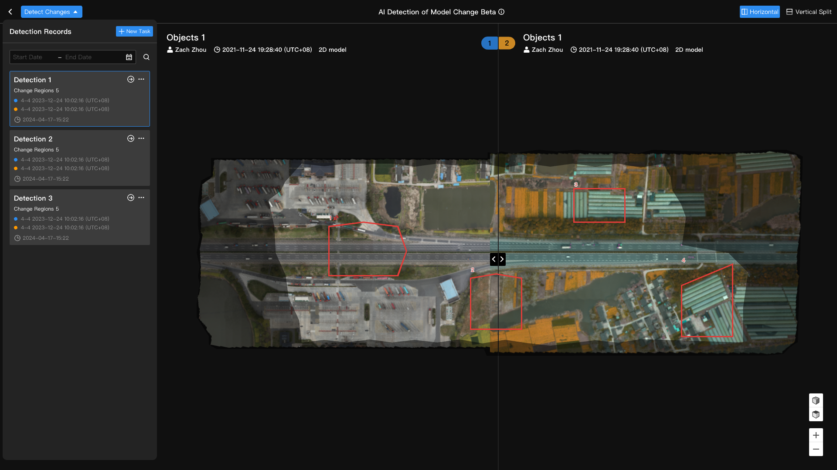The height and width of the screenshot is (470, 837).
Task: Select the blue model 1 badge
Action: [490, 43]
